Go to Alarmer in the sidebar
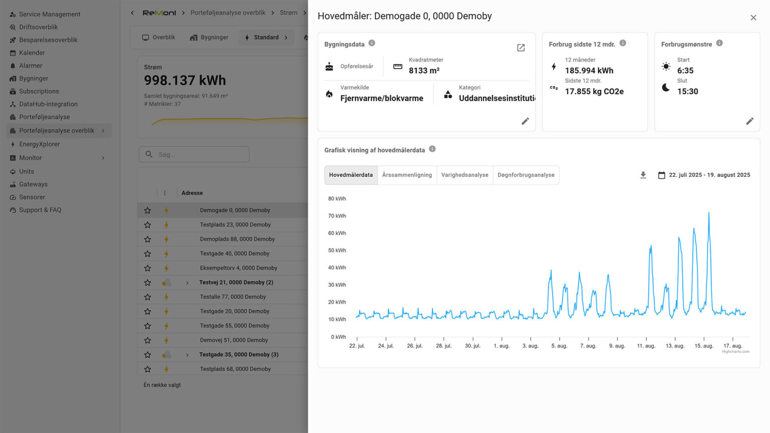The height and width of the screenshot is (433, 770). pyautogui.click(x=31, y=66)
